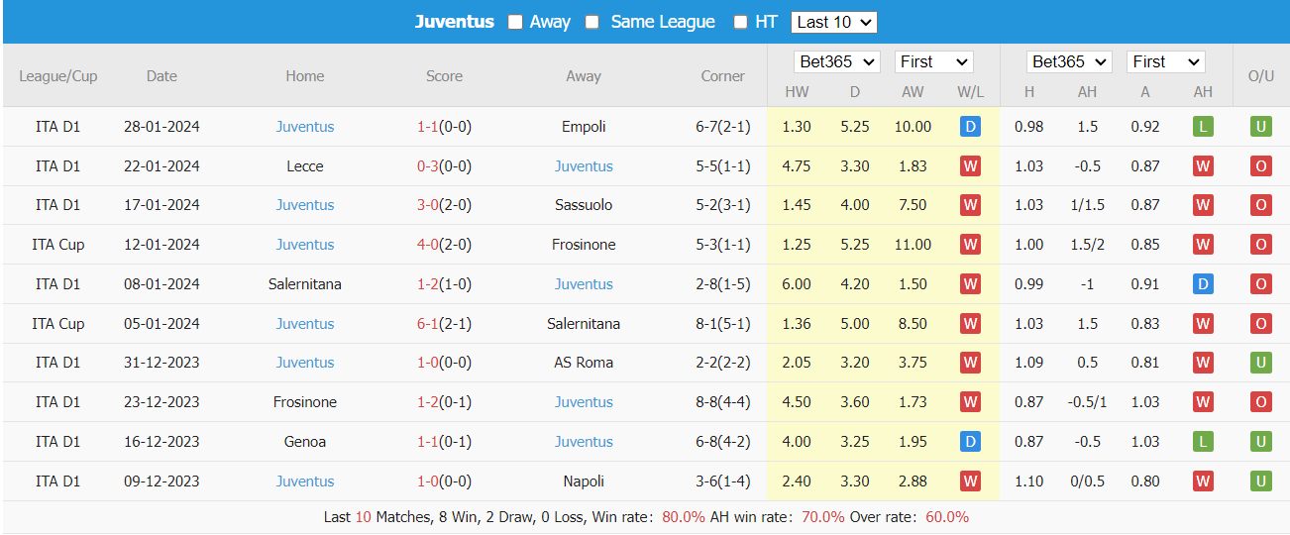This screenshot has width=1290, height=535.
Task: Open the first Bet365 bookmaker dropdown
Action: (837, 61)
